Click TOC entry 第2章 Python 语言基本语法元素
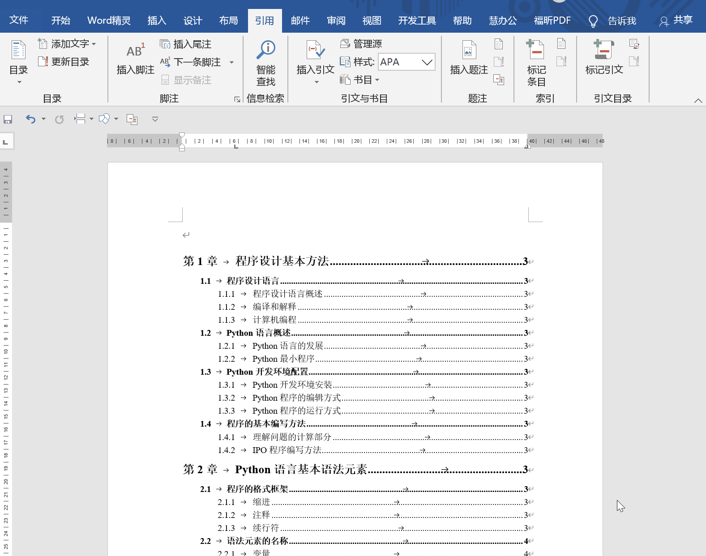 coord(355,470)
